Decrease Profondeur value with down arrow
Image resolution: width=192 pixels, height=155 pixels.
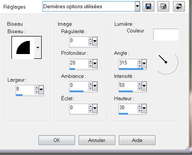(x=90, y=66)
